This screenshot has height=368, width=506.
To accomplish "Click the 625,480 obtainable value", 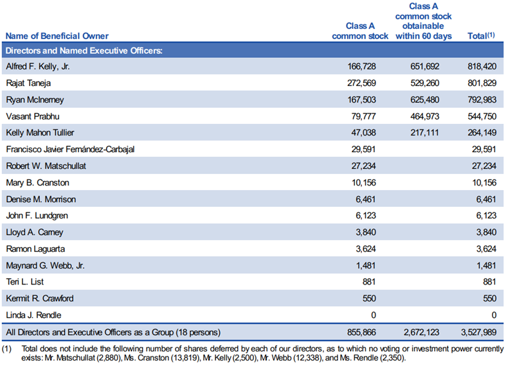I will (425, 100).
